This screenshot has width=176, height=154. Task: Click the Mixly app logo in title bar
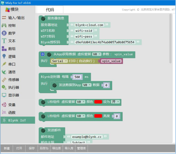pyautogui.click(x=3, y=3)
